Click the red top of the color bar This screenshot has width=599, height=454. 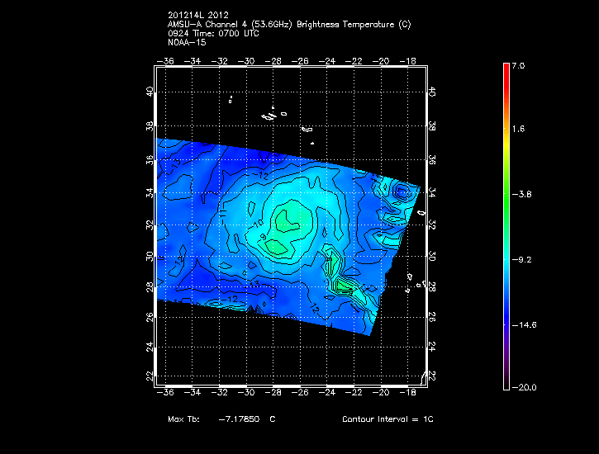pyautogui.click(x=506, y=69)
